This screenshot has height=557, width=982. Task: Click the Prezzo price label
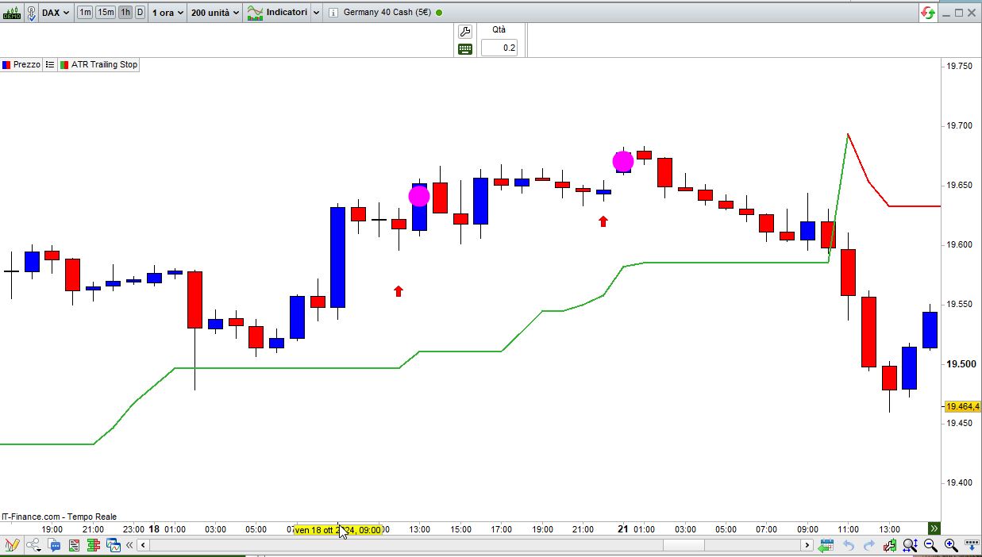click(21, 64)
